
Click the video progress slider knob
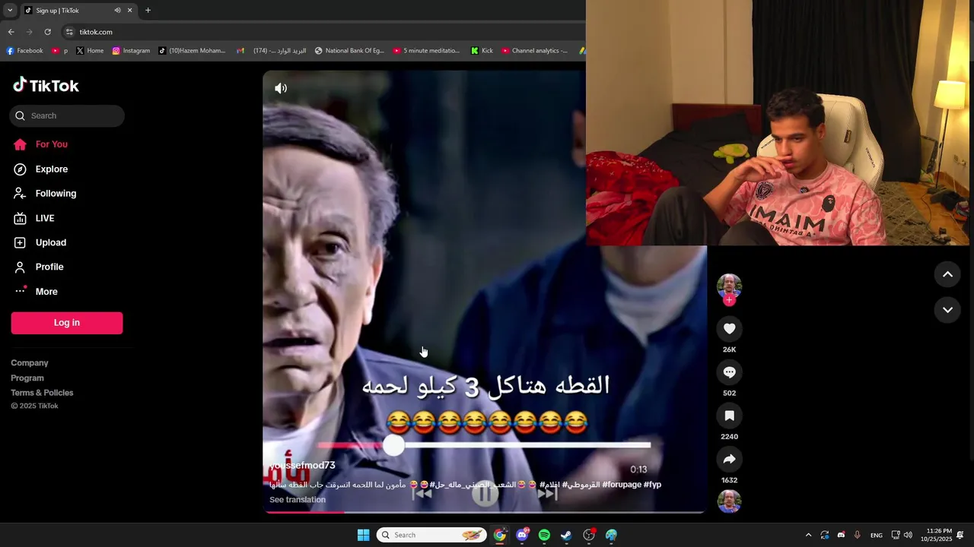click(x=393, y=446)
